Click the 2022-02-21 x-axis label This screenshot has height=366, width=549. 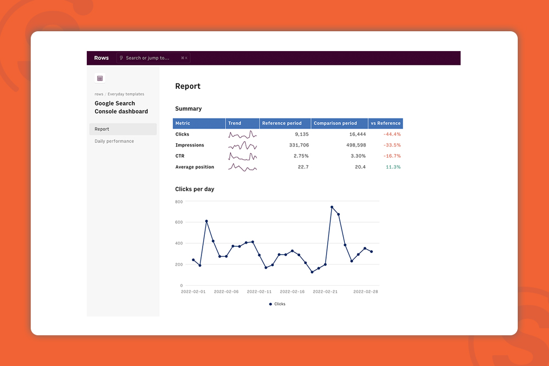coord(325,291)
